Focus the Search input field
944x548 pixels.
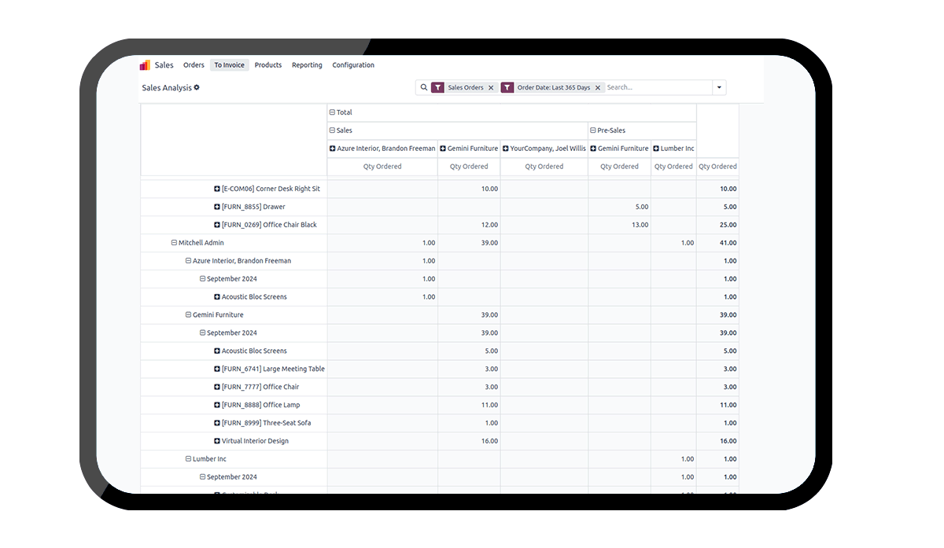pyautogui.click(x=658, y=88)
